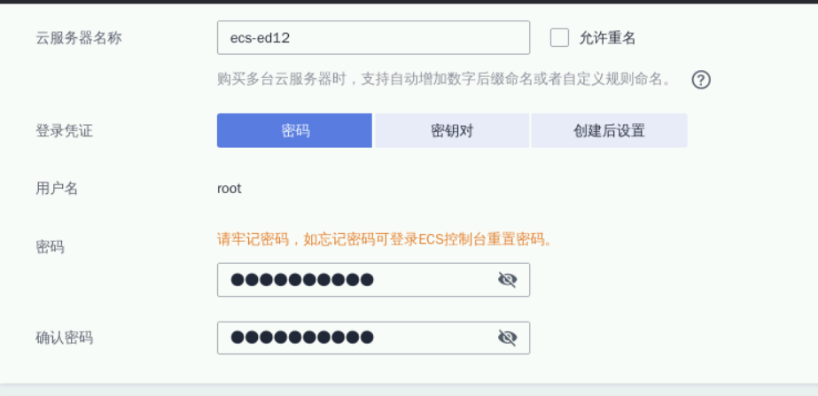Click the 确认密码 label
Viewport: 818px width, 396px height.
64,338
